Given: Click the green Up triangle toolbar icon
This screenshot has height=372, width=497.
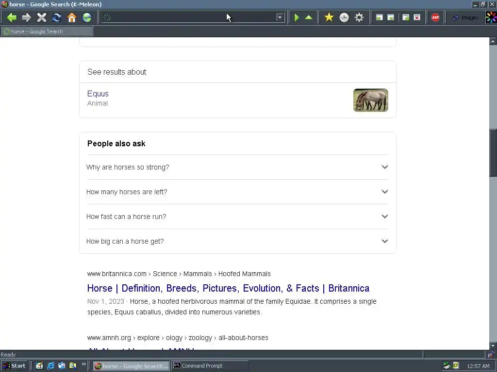Looking at the screenshot, I should click(x=309, y=17).
